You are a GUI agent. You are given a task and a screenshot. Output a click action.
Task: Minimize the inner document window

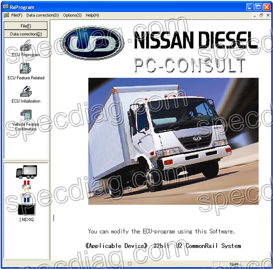click(254, 15)
